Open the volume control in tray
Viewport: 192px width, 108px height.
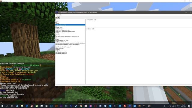coord(175,106)
